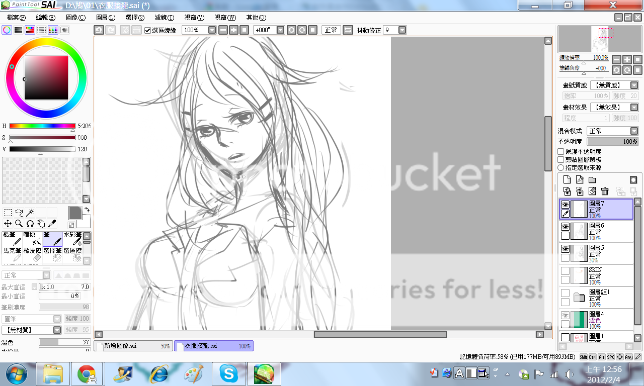This screenshot has width=644, height=386.
Task: Click the undo button in toolbar
Action: pyautogui.click(x=99, y=30)
